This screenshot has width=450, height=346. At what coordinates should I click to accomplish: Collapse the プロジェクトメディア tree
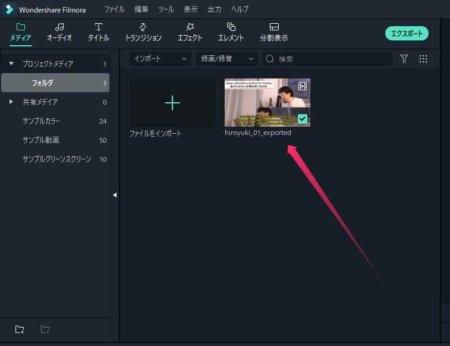pos(11,64)
